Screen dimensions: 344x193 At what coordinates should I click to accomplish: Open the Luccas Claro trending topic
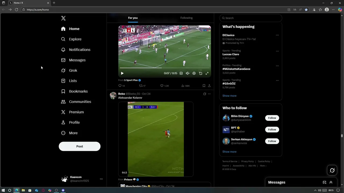click(231, 54)
